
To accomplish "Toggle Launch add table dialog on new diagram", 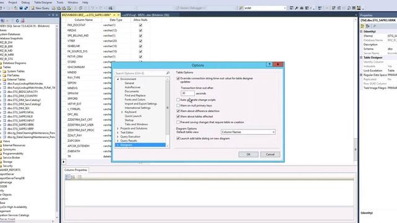I will point(178,139).
